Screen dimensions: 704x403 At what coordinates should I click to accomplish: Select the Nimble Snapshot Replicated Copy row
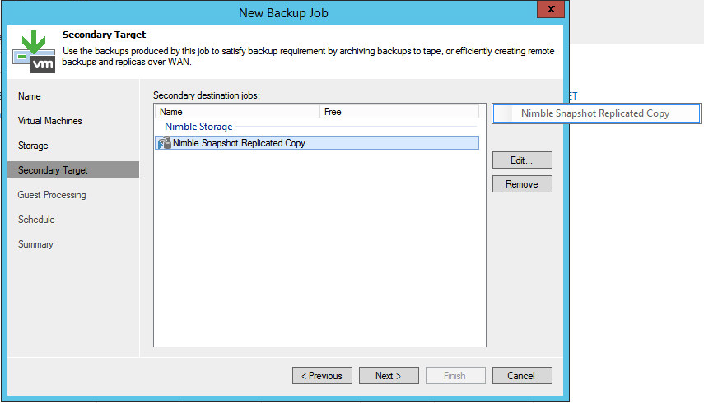point(317,143)
